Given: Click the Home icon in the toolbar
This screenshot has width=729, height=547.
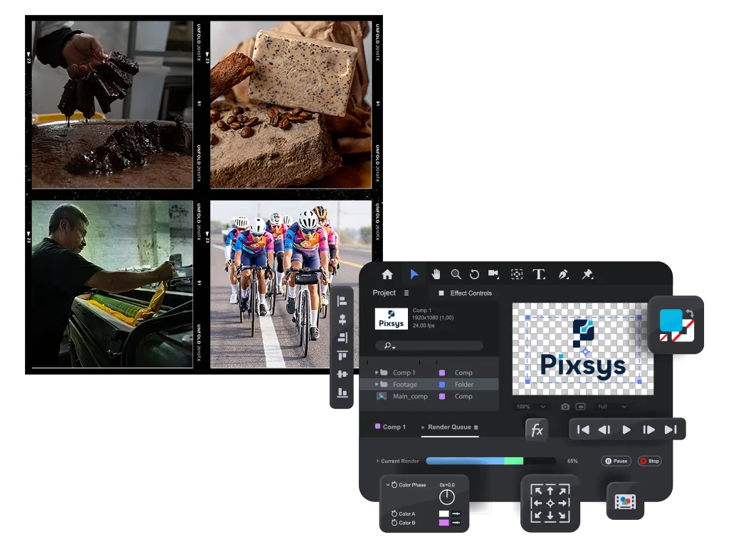Looking at the screenshot, I should [387, 274].
